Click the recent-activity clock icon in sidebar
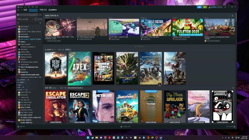249x140 pixels. click(x=39, y=19)
